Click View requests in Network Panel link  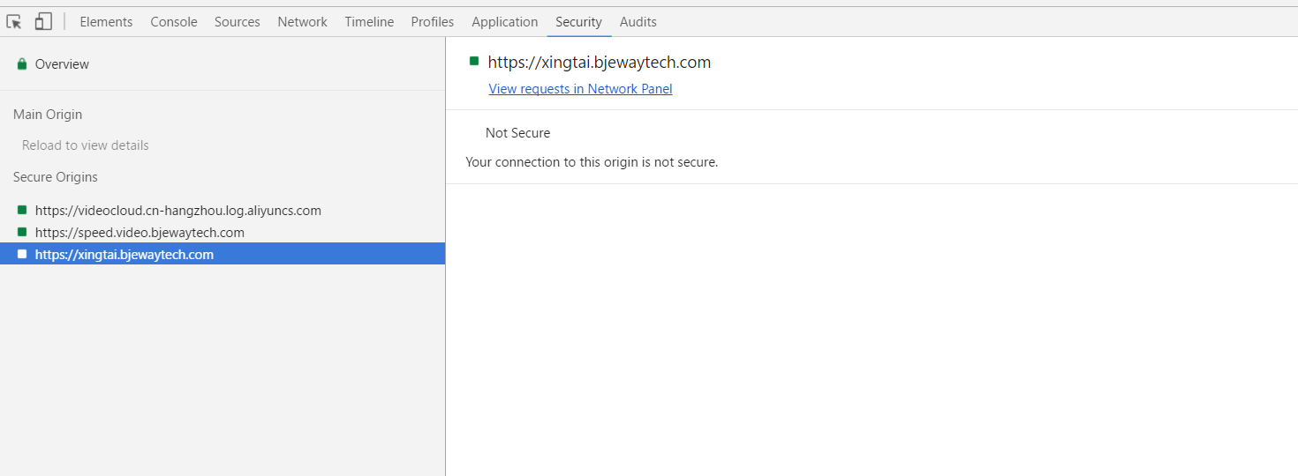click(x=581, y=89)
